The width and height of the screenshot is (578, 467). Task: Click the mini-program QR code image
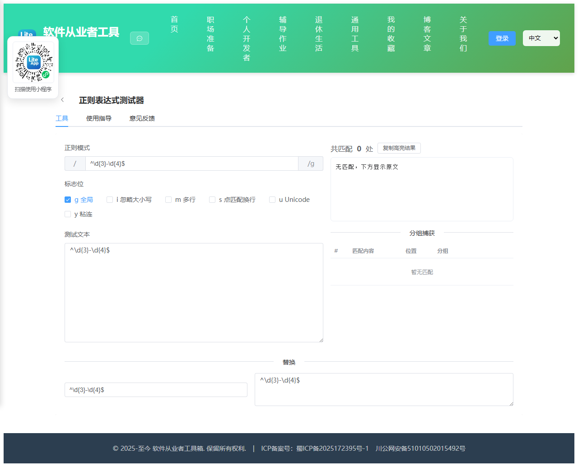pos(33,62)
